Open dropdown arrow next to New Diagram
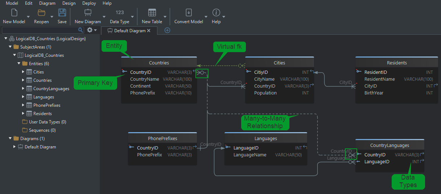Image resolution: width=441 pixels, height=194 pixels. pos(104,17)
